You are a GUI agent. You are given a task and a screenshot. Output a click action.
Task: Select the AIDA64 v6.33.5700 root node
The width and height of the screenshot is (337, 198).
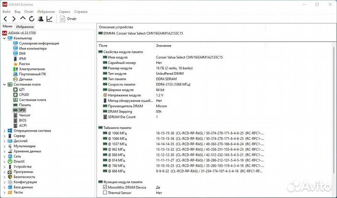click(19, 33)
